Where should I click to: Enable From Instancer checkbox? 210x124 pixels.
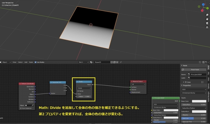point(21,108)
